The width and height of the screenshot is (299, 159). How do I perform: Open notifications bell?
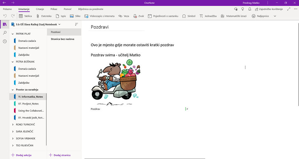point(249,9)
